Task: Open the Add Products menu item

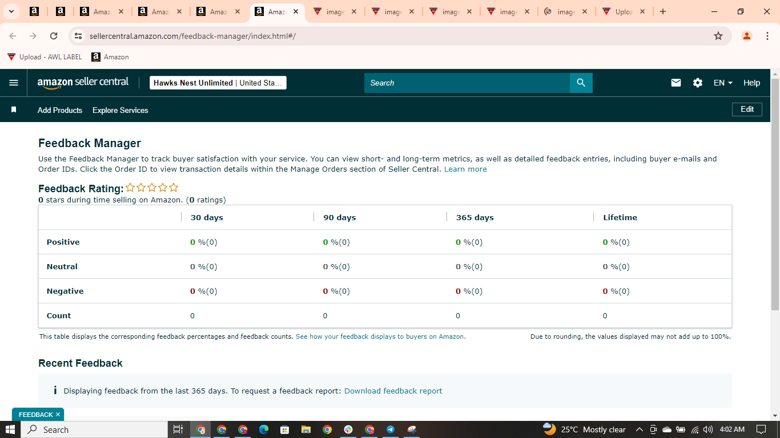Action: click(60, 110)
